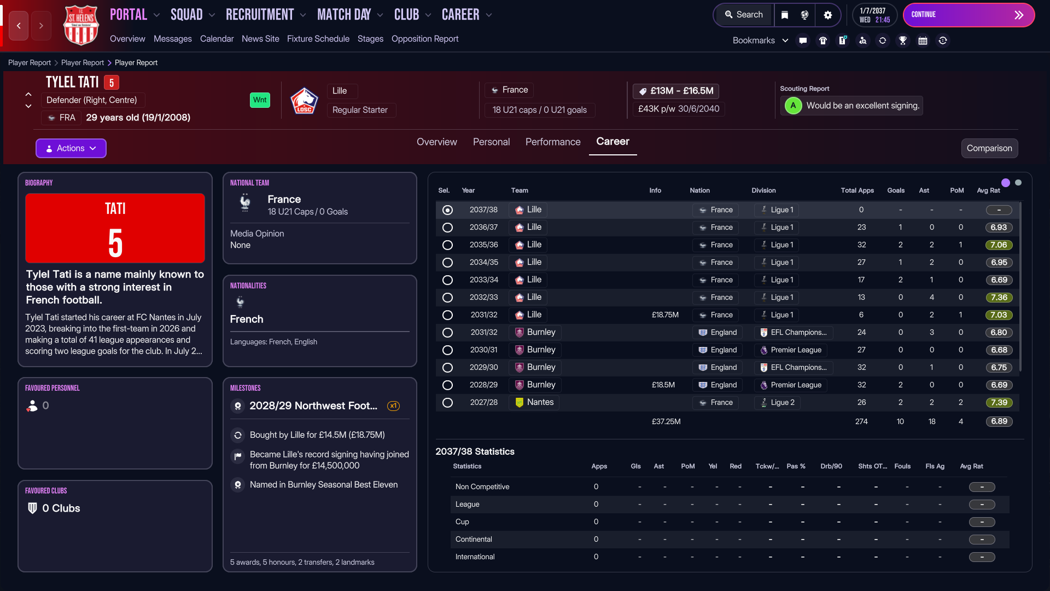1050x591 pixels.
Task: Click the bookmark flag icon beside Search
Action: (x=785, y=15)
